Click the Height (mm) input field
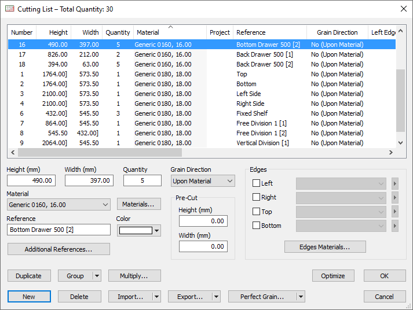413x310 pixels. 31,180
